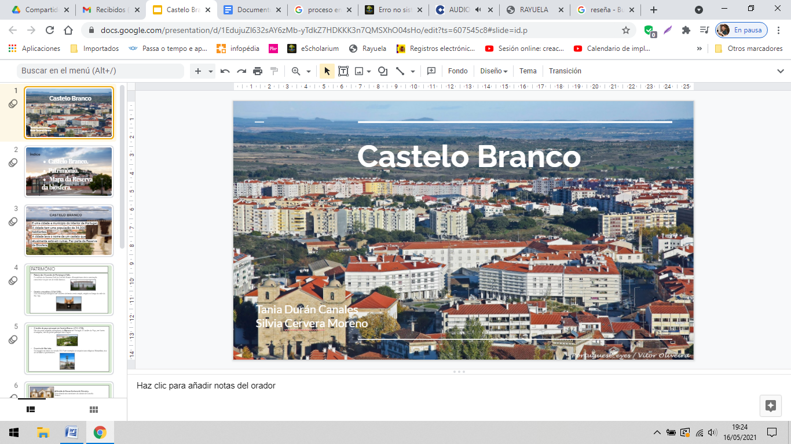The height and width of the screenshot is (444, 791).
Task: Open the Diseño dropdown
Action: point(494,71)
